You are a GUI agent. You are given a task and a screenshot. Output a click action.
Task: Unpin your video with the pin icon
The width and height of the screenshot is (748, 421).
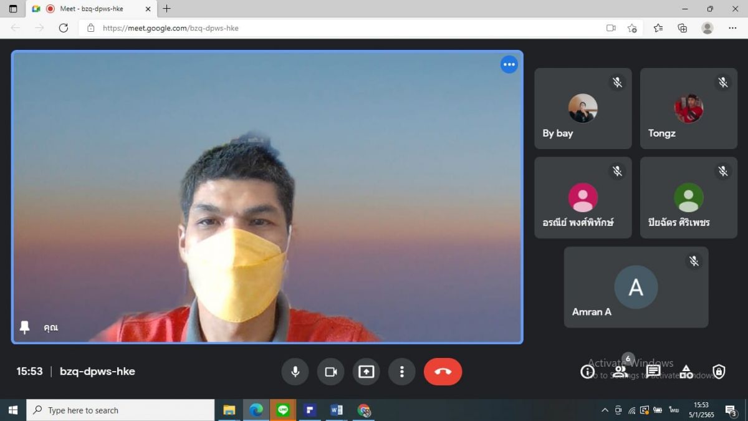pos(25,327)
